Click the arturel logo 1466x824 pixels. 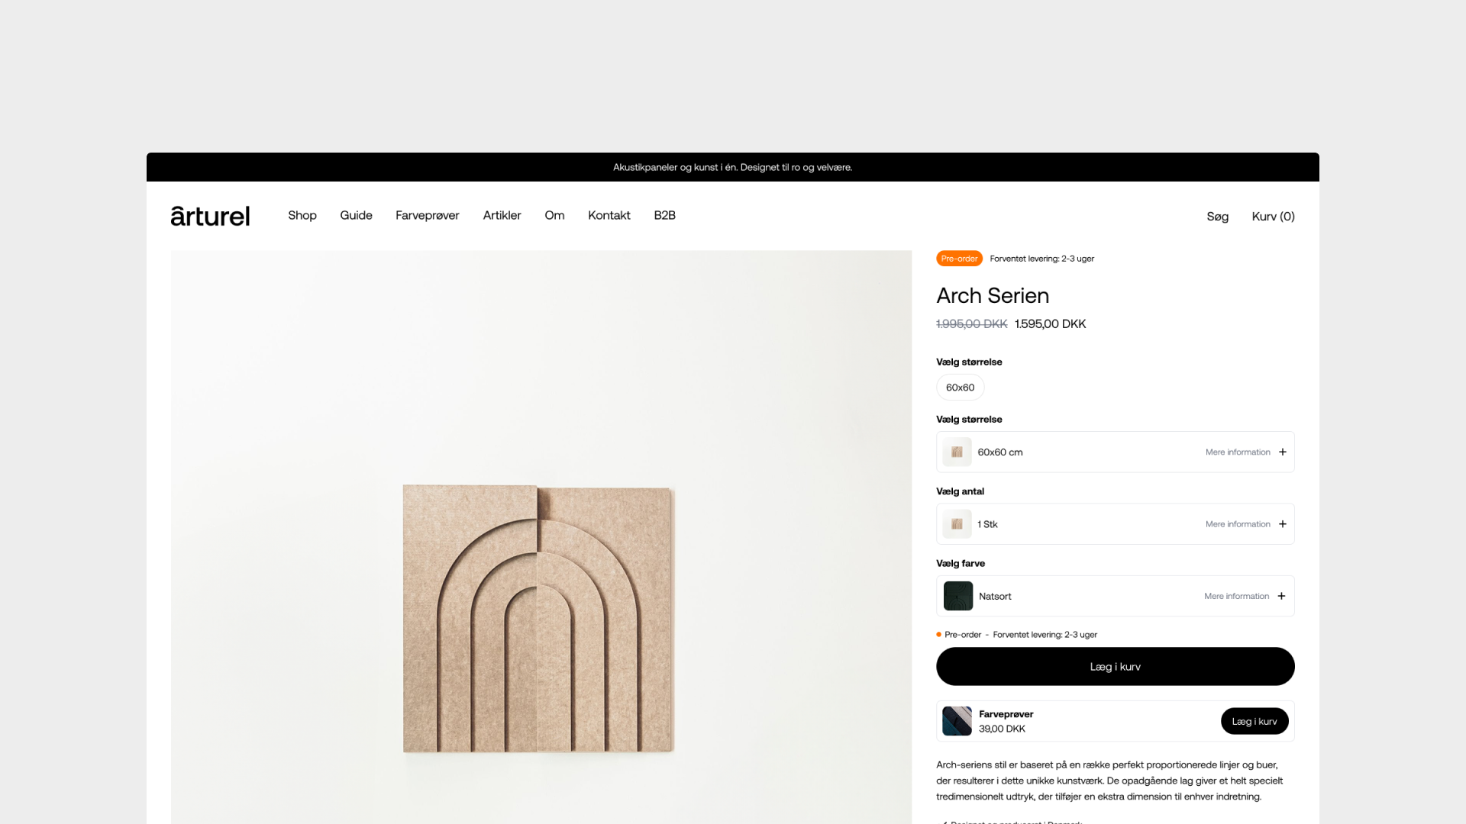tap(210, 216)
